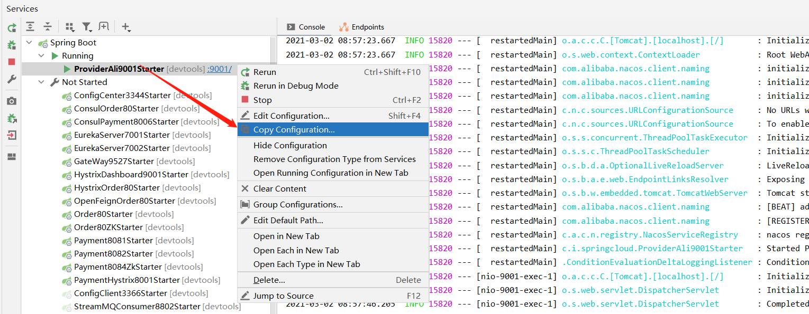The height and width of the screenshot is (314, 809).
Task: Click o.s.web.context.ContextLoader in console log
Action: click(x=631, y=55)
